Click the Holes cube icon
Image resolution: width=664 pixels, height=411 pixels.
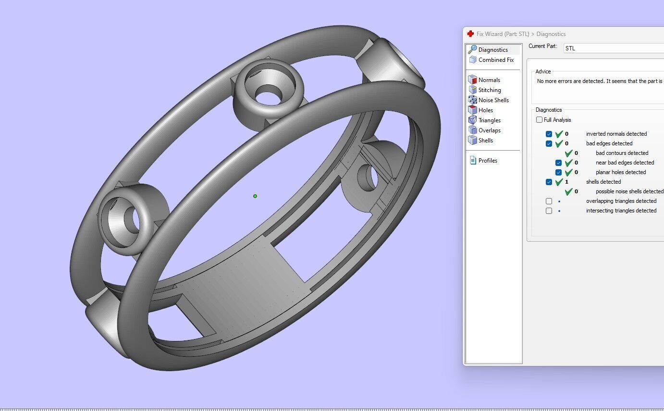tap(473, 110)
